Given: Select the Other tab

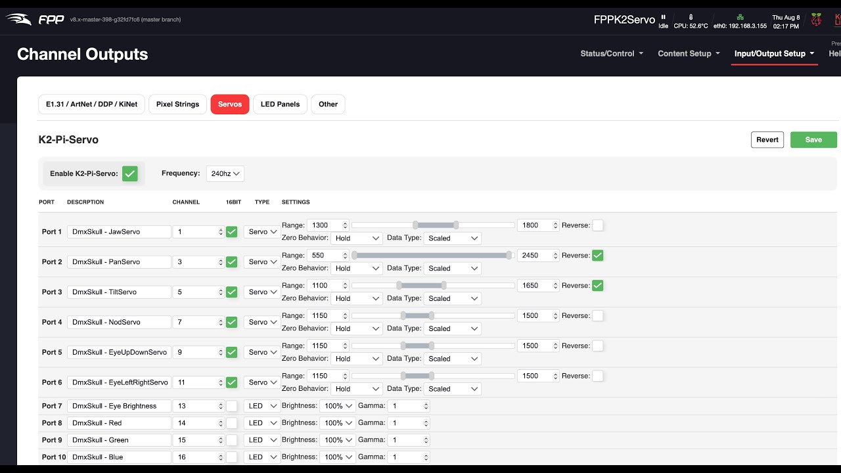Looking at the screenshot, I should (x=328, y=104).
